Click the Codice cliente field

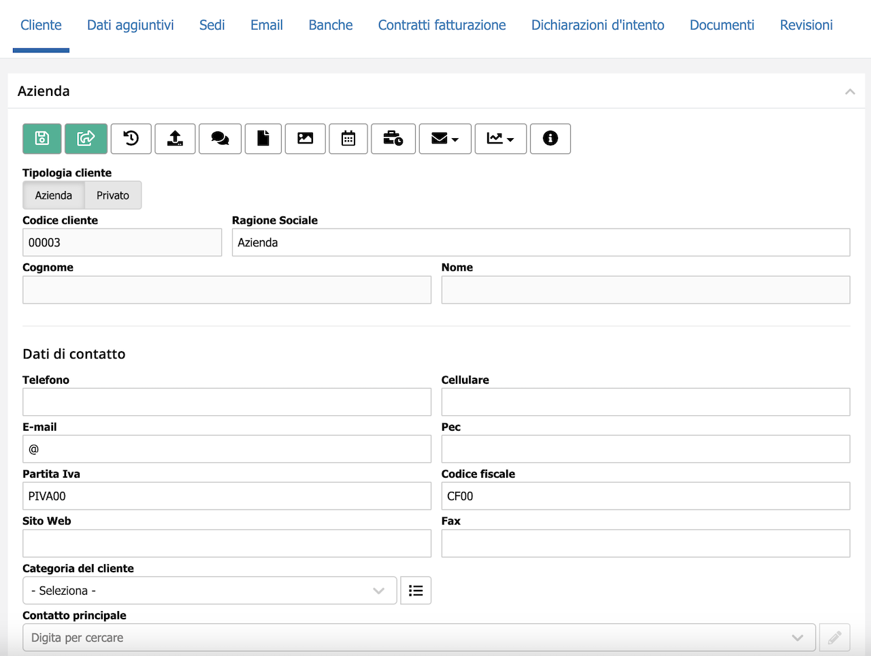tap(122, 242)
